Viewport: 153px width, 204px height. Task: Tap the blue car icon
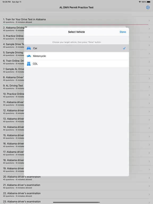coord(29,48)
